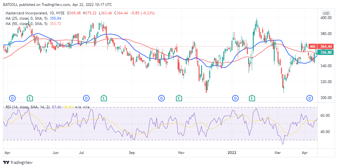The height and width of the screenshot is (168, 338).
Task: Click the TradingView logo
Action: (18, 163)
